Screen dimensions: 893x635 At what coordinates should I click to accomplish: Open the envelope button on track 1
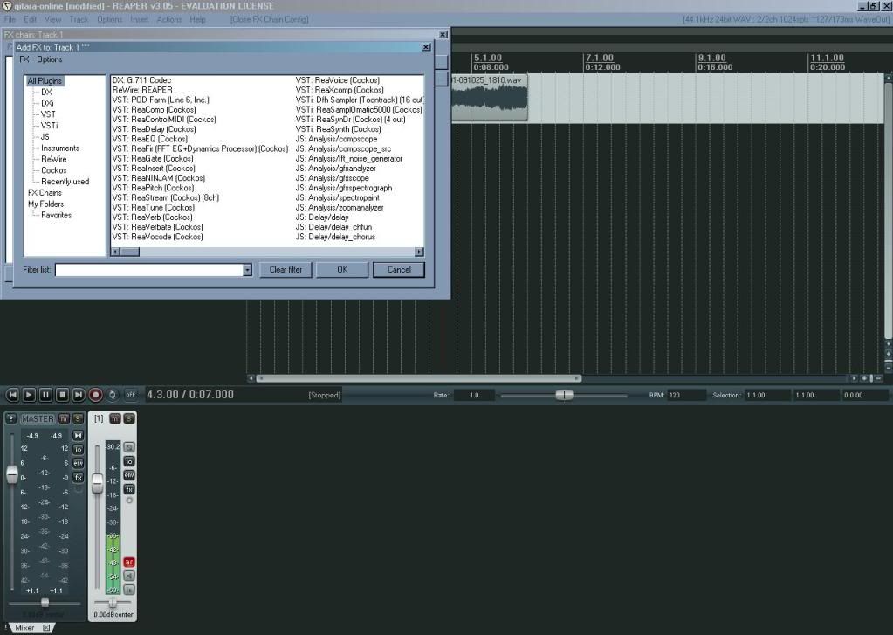(129, 475)
